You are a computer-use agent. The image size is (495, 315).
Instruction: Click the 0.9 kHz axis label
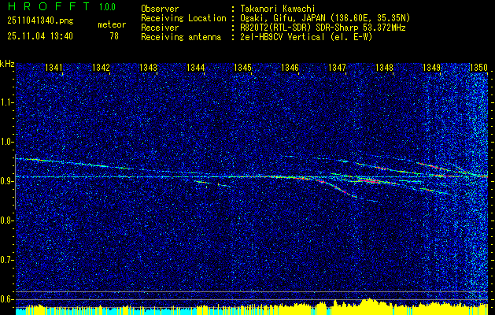coord(7,181)
